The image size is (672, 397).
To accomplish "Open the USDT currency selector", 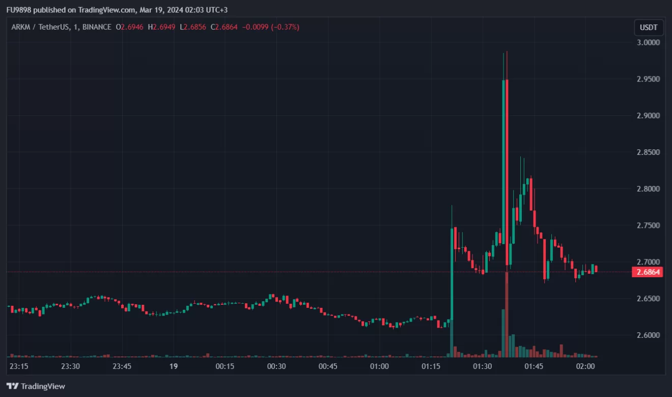I will [x=648, y=28].
